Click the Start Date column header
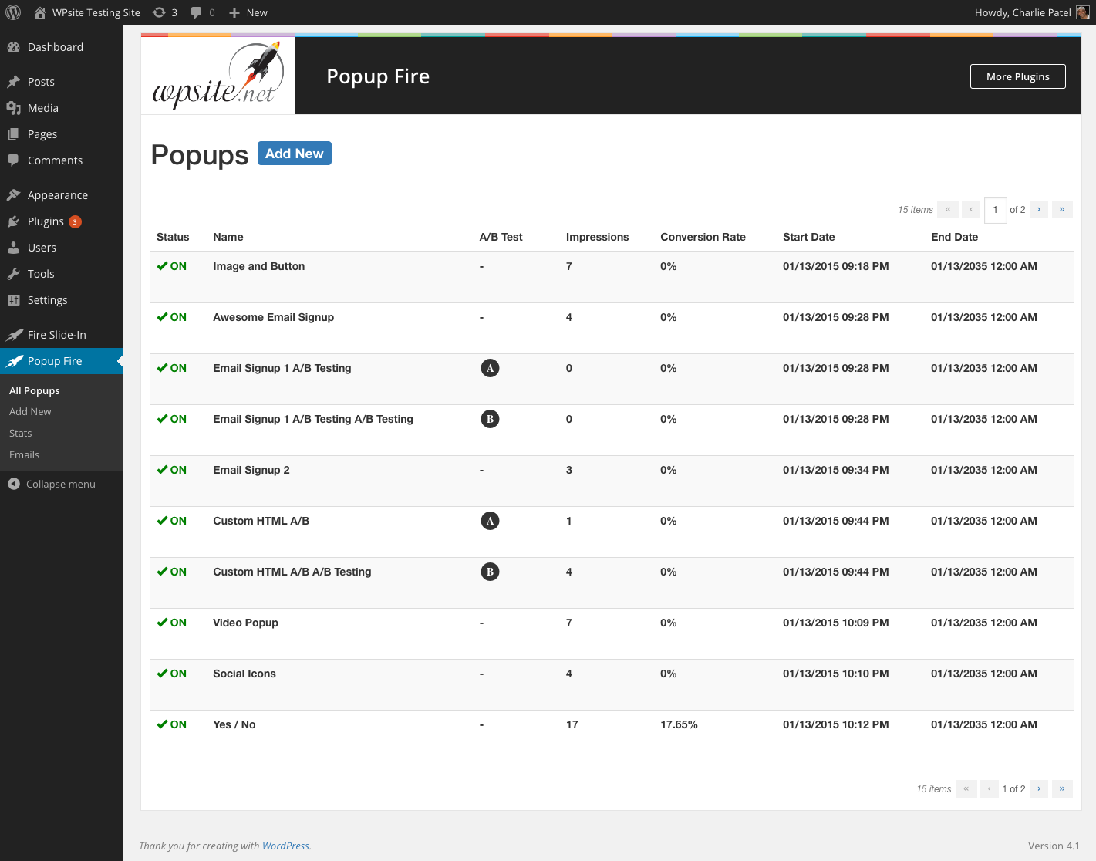 [x=809, y=237]
